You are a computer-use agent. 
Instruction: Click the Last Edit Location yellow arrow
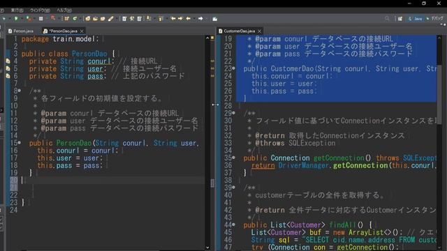(x=173, y=19)
